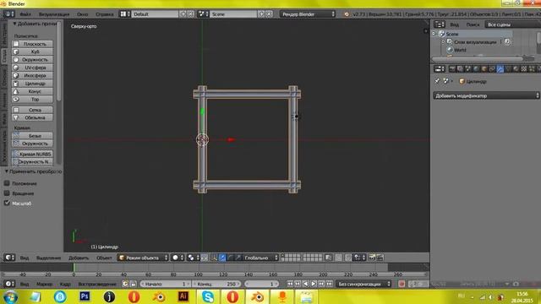Toggle snapping during transform icon
Screen dimensions: 541x304
pos(348,258)
